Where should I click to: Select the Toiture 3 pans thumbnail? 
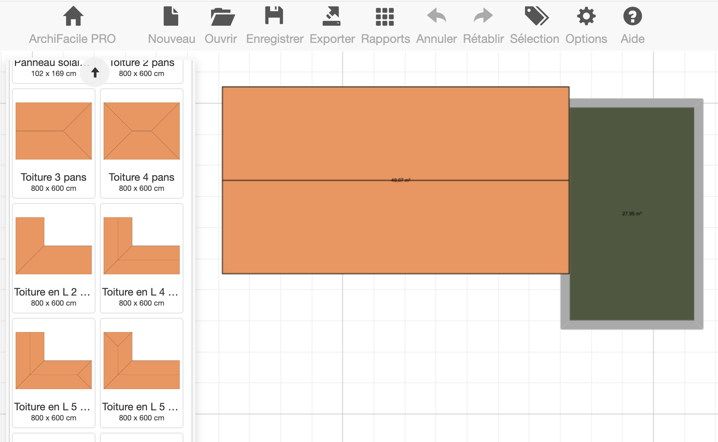coord(54,131)
